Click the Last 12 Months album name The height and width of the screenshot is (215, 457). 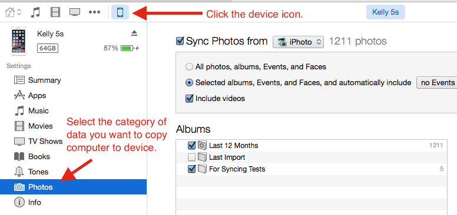coord(233,146)
